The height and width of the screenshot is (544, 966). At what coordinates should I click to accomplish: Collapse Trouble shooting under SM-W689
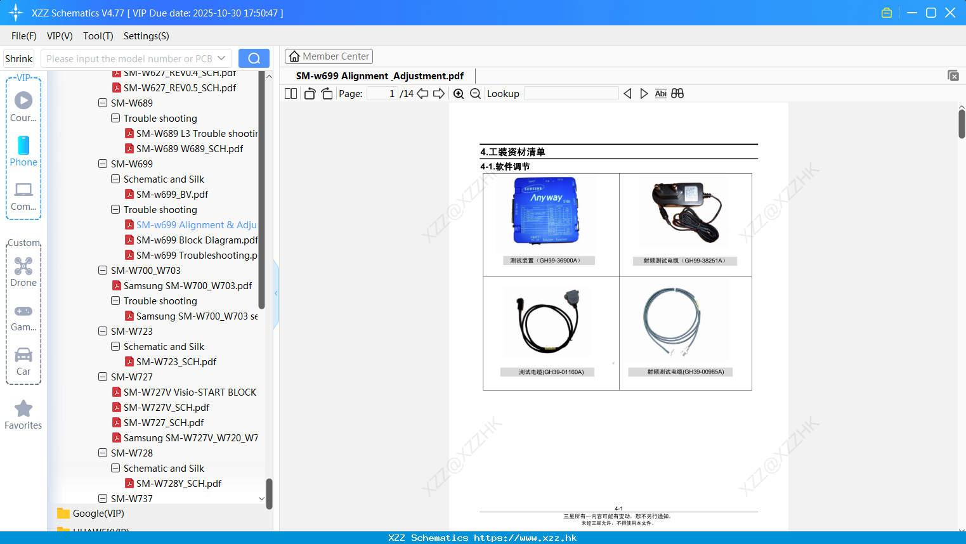pos(115,118)
